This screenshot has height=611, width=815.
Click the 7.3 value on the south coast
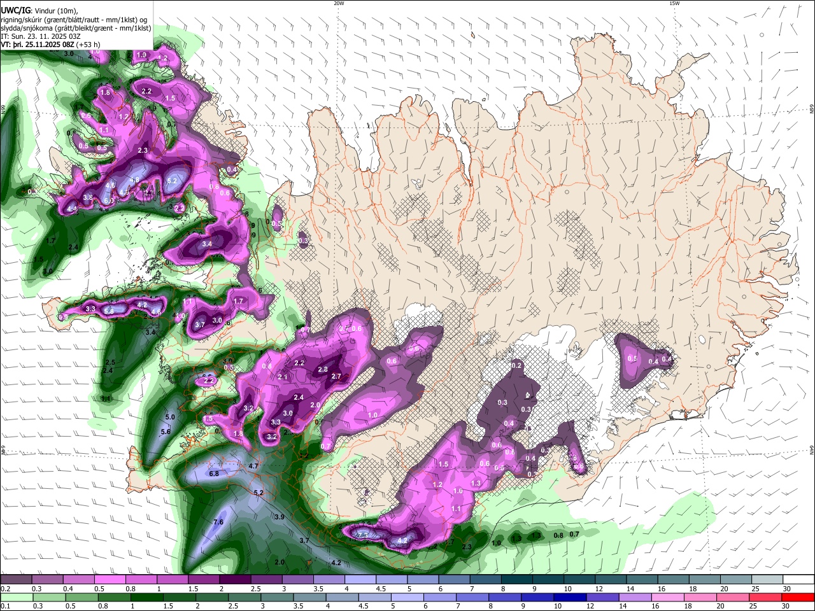coord(363,535)
